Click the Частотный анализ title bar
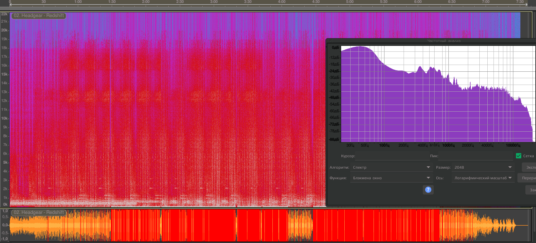This screenshot has height=243, width=536. [444, 41]
